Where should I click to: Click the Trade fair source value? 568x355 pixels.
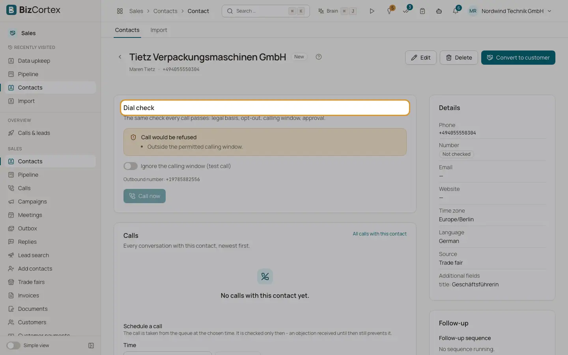click(x=451, y=263)
